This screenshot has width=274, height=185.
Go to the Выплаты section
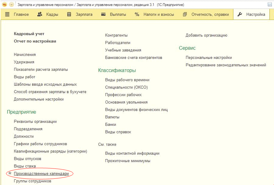pyautogui.click(x=113, y=14)
